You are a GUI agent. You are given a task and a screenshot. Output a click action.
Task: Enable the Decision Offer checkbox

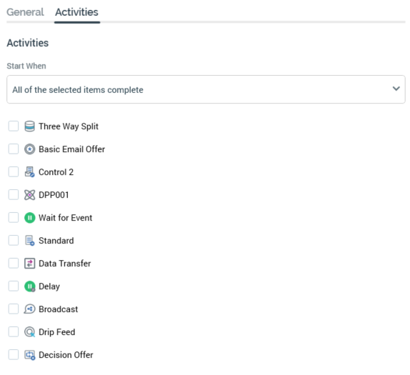point(14,354)
